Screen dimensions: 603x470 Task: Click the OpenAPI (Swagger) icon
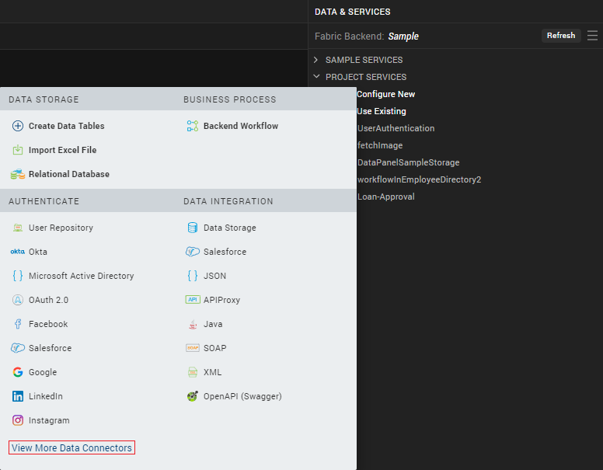193,396
